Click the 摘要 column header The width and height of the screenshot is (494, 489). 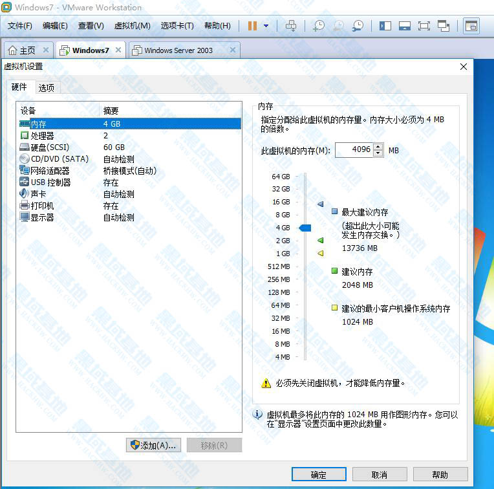click(171, 111)
